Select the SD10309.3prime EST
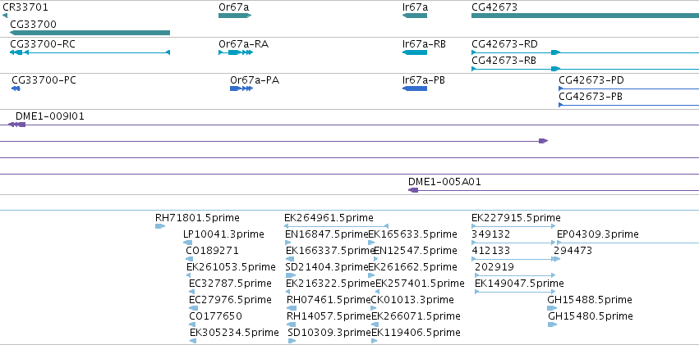Image resolution: width=699 pixels, height=345 pixels. click(292, 341)
